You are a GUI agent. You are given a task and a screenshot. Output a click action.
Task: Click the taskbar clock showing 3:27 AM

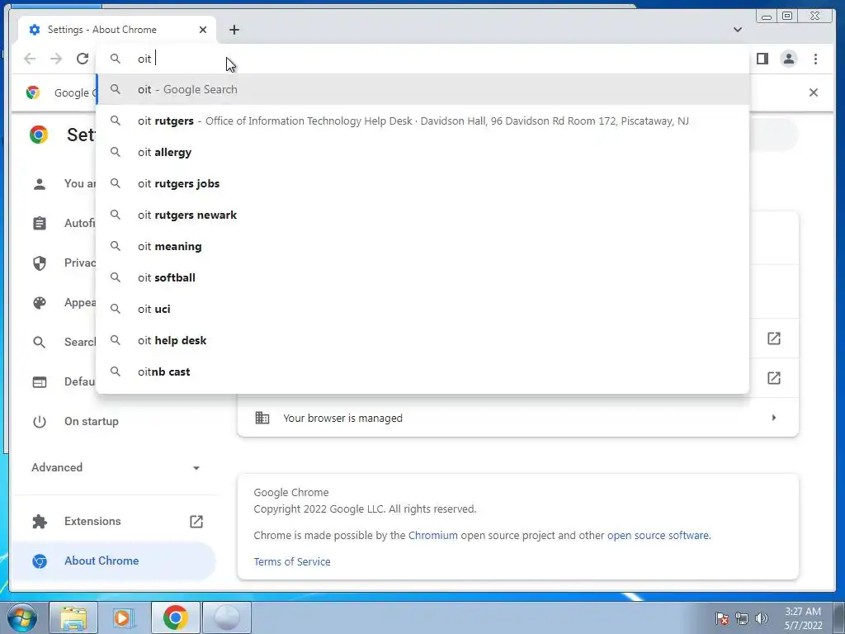coord(803,618)
